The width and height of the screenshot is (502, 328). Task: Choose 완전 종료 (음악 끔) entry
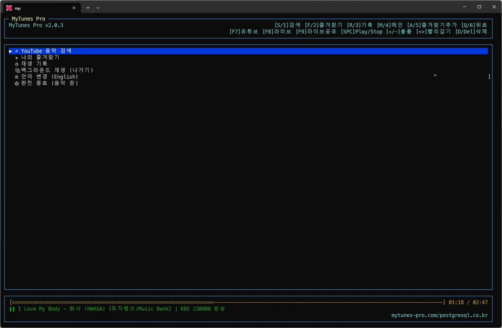coord(50,83)
